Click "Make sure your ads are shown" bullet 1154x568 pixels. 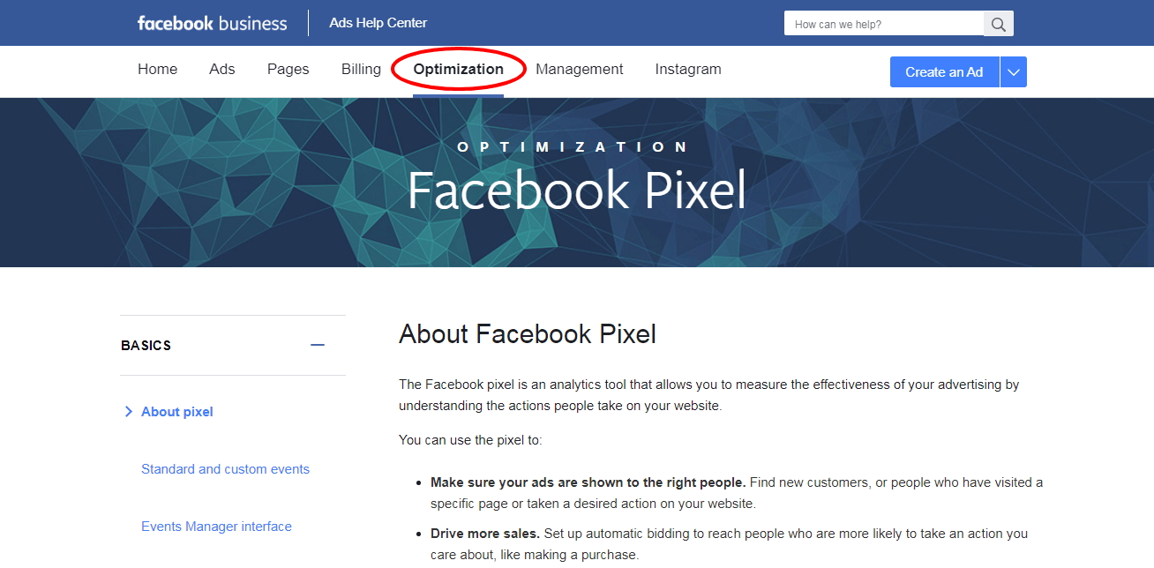click(x=588, y=482)
